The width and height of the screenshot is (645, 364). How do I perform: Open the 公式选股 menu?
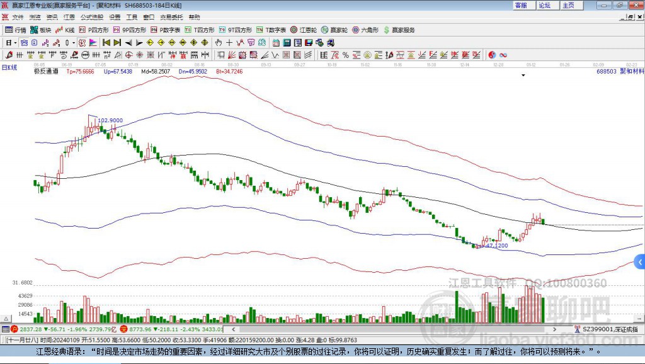(x=92, y=17)
